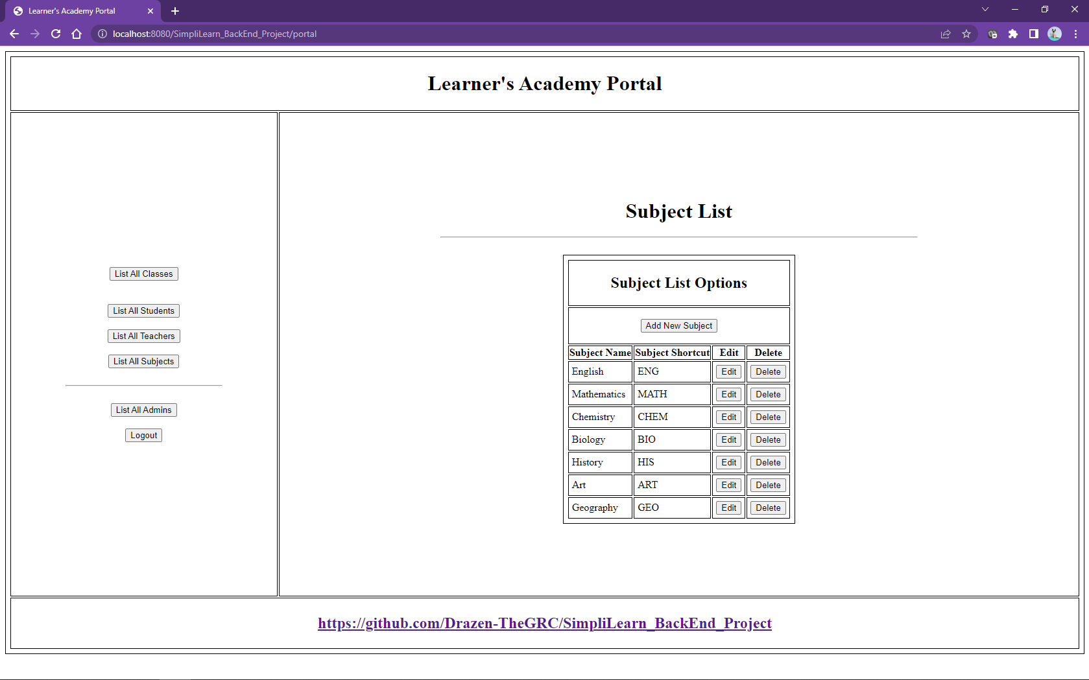Open List All Admins

tap(144, 410)
